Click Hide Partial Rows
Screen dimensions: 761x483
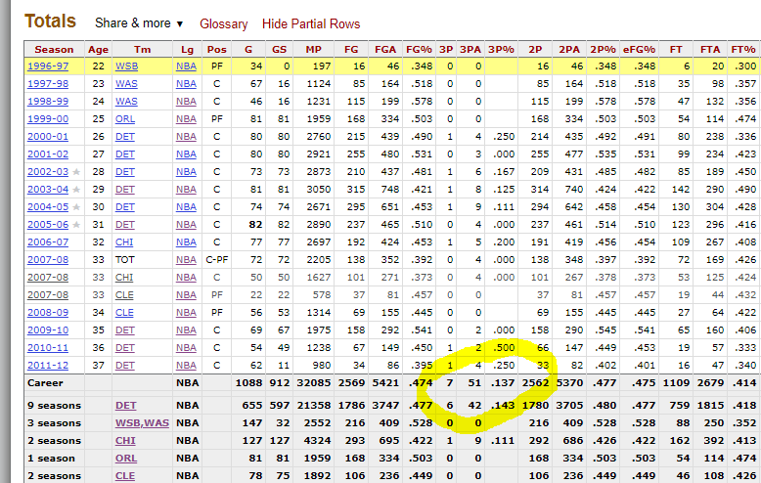point(311,23)
